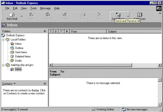Show more toolbar buttons via chevron
This screenshot has height=112, width=163.
(160, 13)
